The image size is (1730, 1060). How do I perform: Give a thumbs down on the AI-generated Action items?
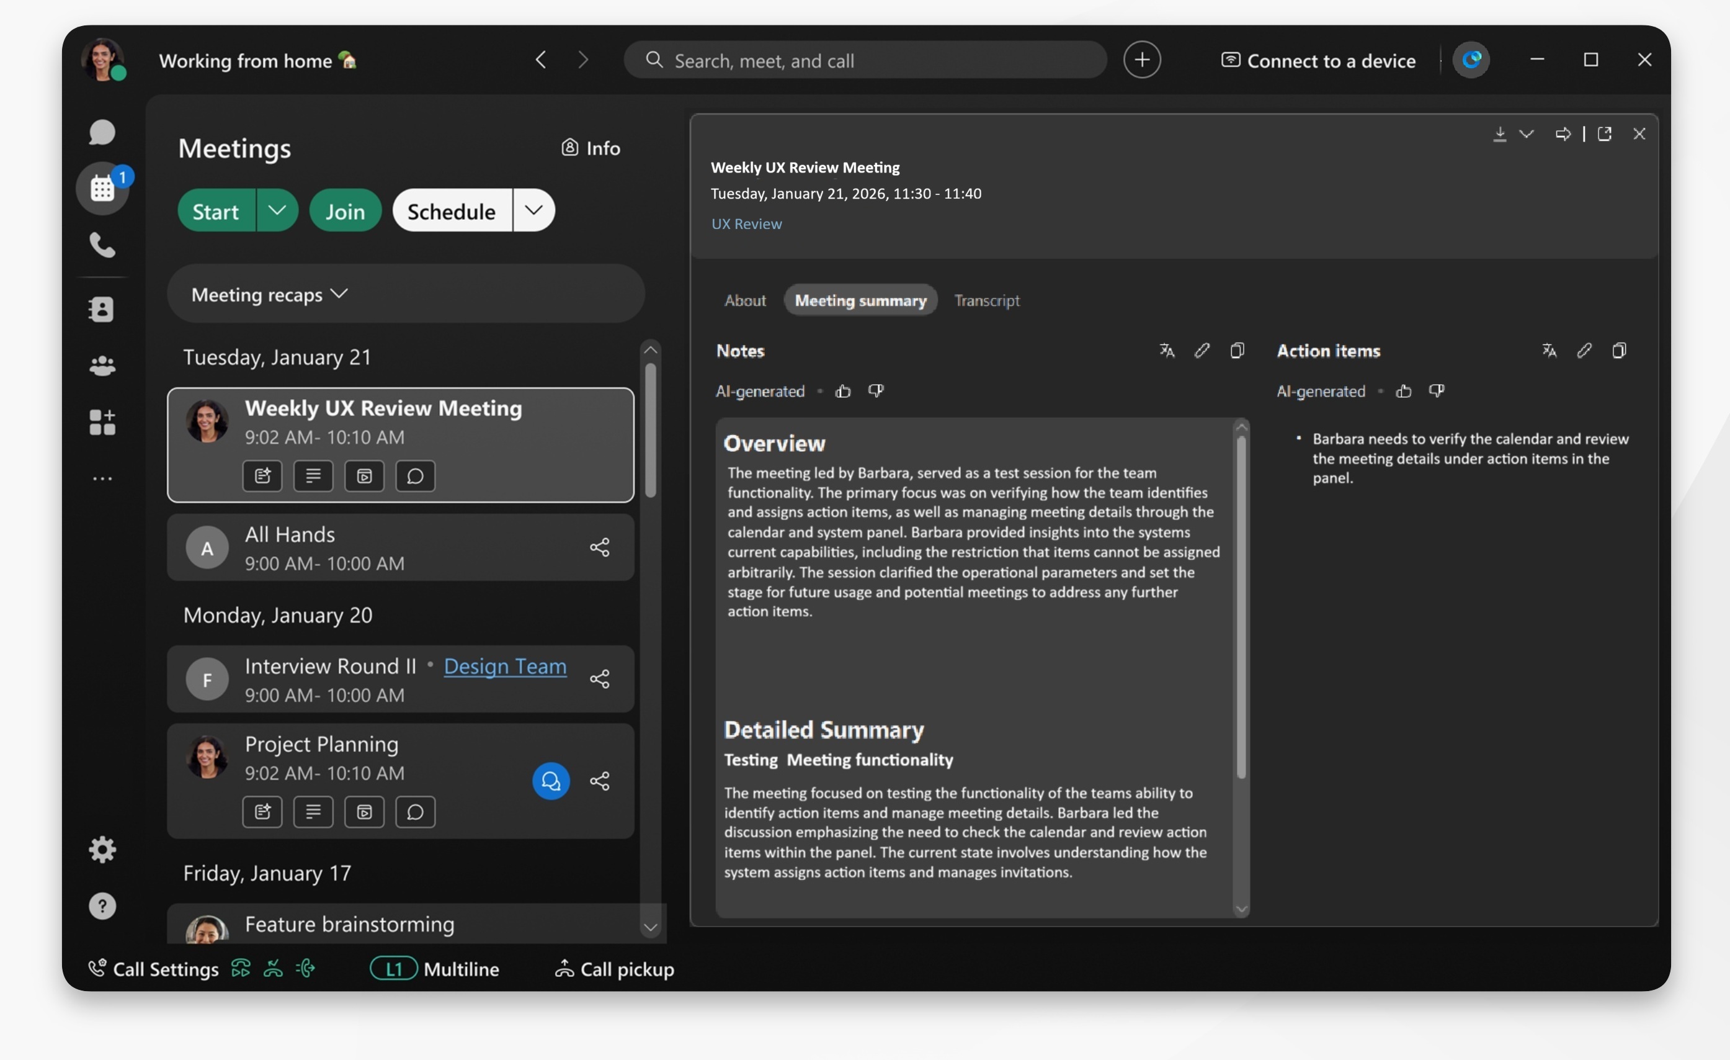pos(1437,391)
